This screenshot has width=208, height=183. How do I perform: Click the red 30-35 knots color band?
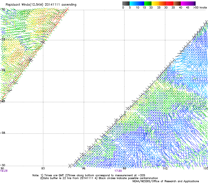coord(170,3)
